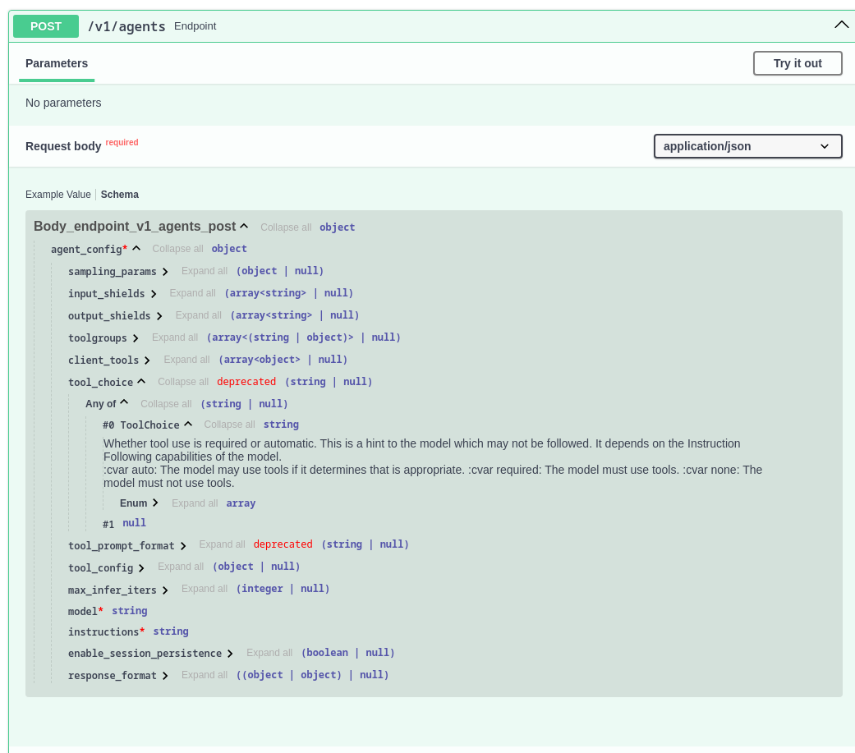Image resolution: width=855 pixels, height=753 pixels.
Task: Expand the toolgroups property chevron
Action: pos(136,338)
